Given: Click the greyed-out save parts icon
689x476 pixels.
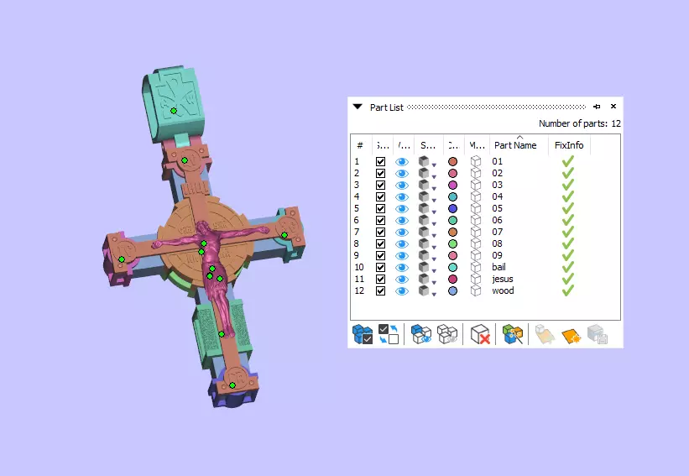Looking at the screenshot, I should [x=598, y=334].
